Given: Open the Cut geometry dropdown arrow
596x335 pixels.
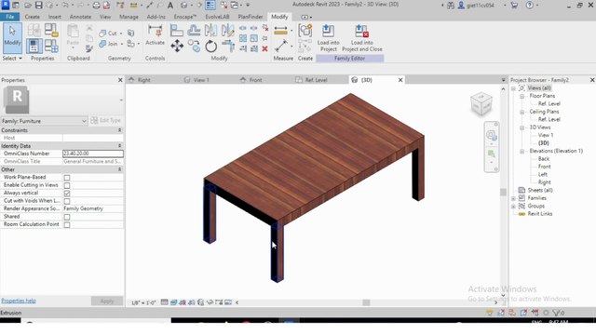Looking at the screenshot, I should click(121, 33).
